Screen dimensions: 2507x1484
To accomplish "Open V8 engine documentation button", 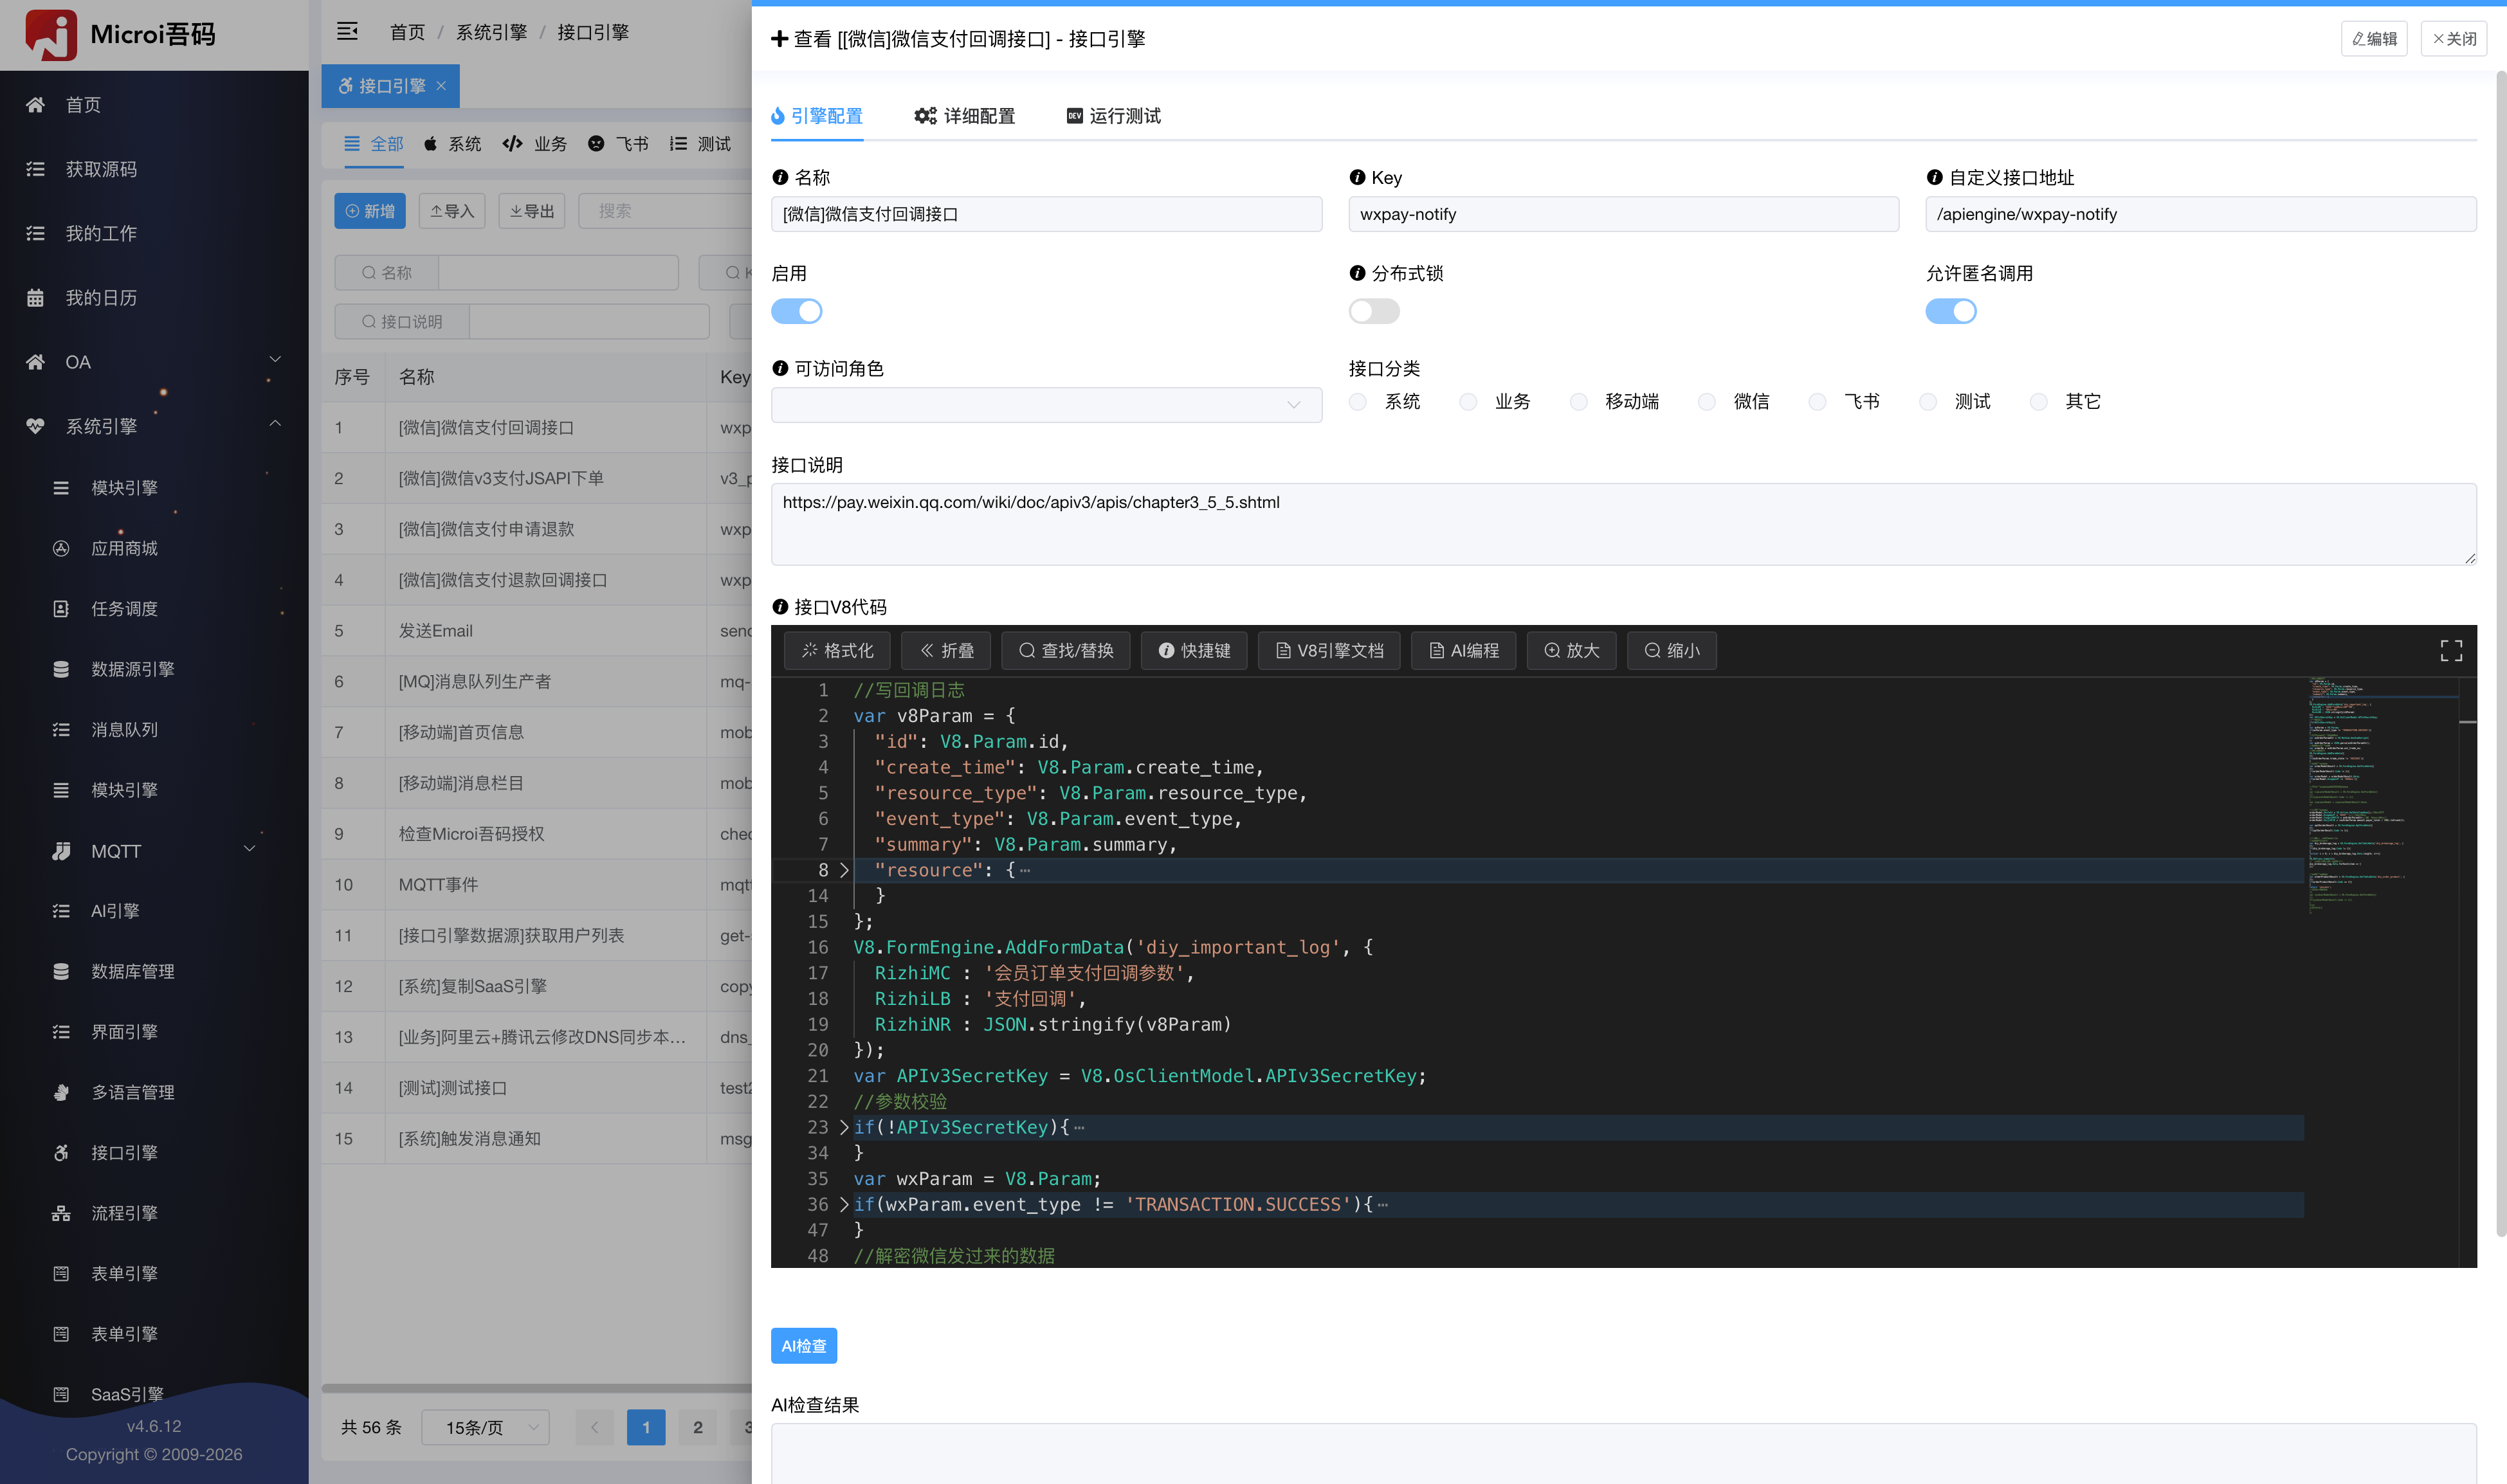I will (1329, 651).
